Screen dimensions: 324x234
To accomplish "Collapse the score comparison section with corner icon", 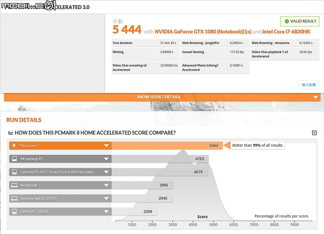I will click(x=314, y=133).
